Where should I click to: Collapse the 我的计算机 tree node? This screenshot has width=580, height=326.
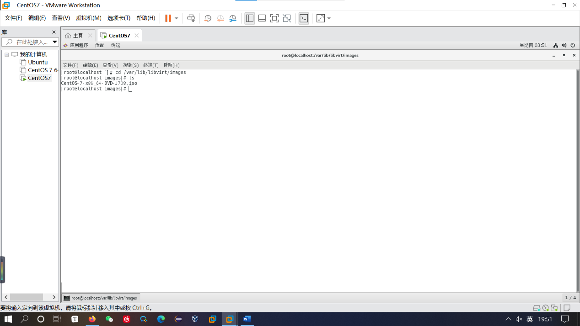7,55
